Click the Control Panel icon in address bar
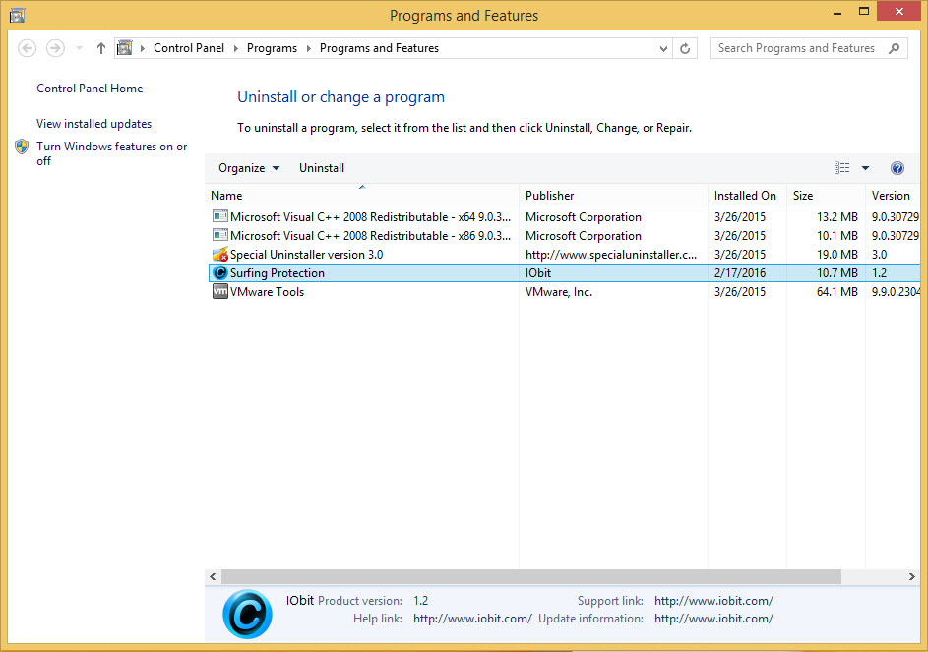 pyautogui.click(x=124, y=48)
